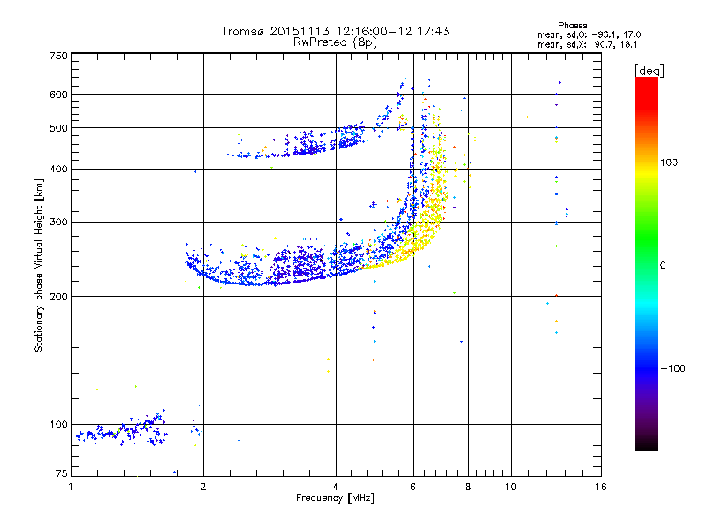This screenshot has width=707, height=530.
Task: Click the y-axis '500' tick label
Action: pyautogui.click(x=59, y=128)
